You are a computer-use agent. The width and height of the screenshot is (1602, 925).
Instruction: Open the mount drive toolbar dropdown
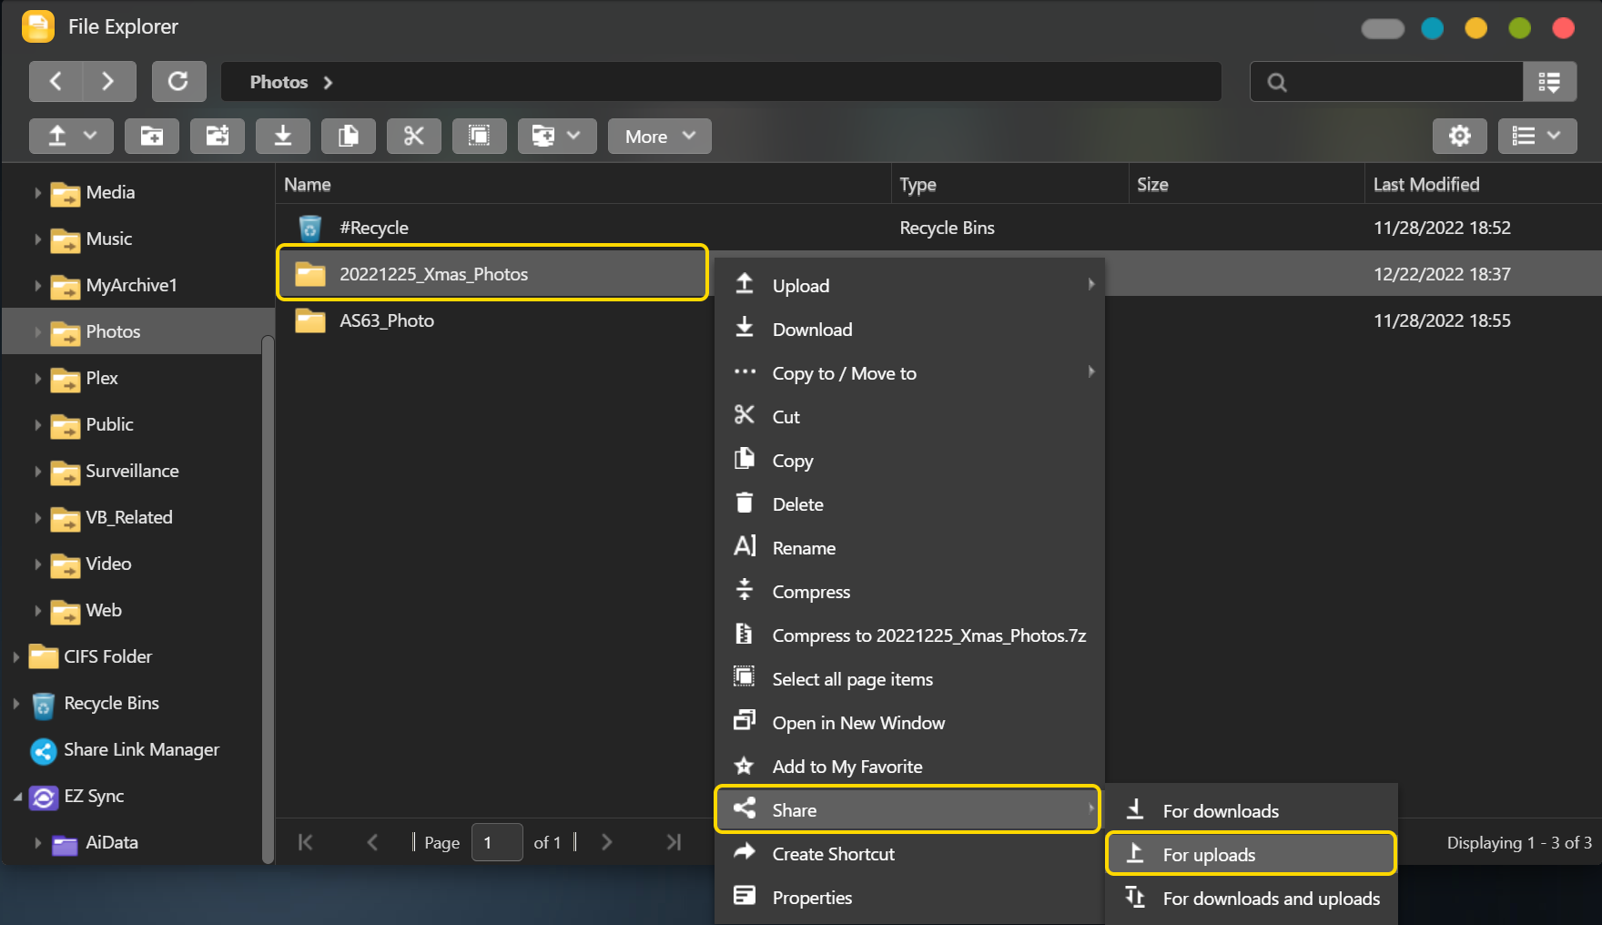[557, 137]
